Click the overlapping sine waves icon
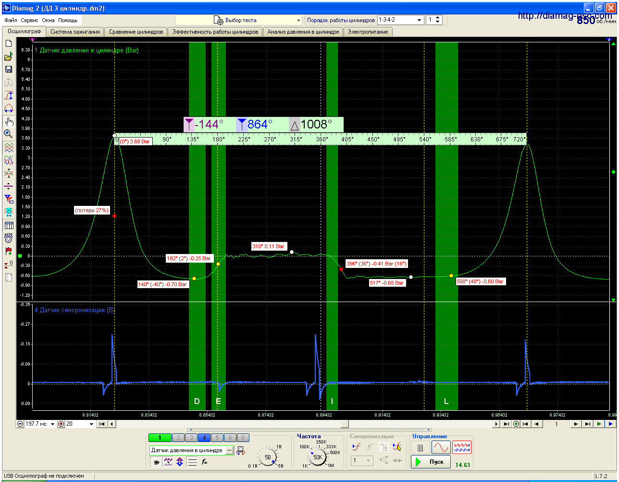 pyautogui.click(x=8, y=160)
